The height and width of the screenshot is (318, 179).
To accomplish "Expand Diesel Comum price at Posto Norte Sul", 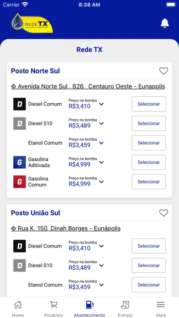I will pyautogui.click(x=101, y=104).
